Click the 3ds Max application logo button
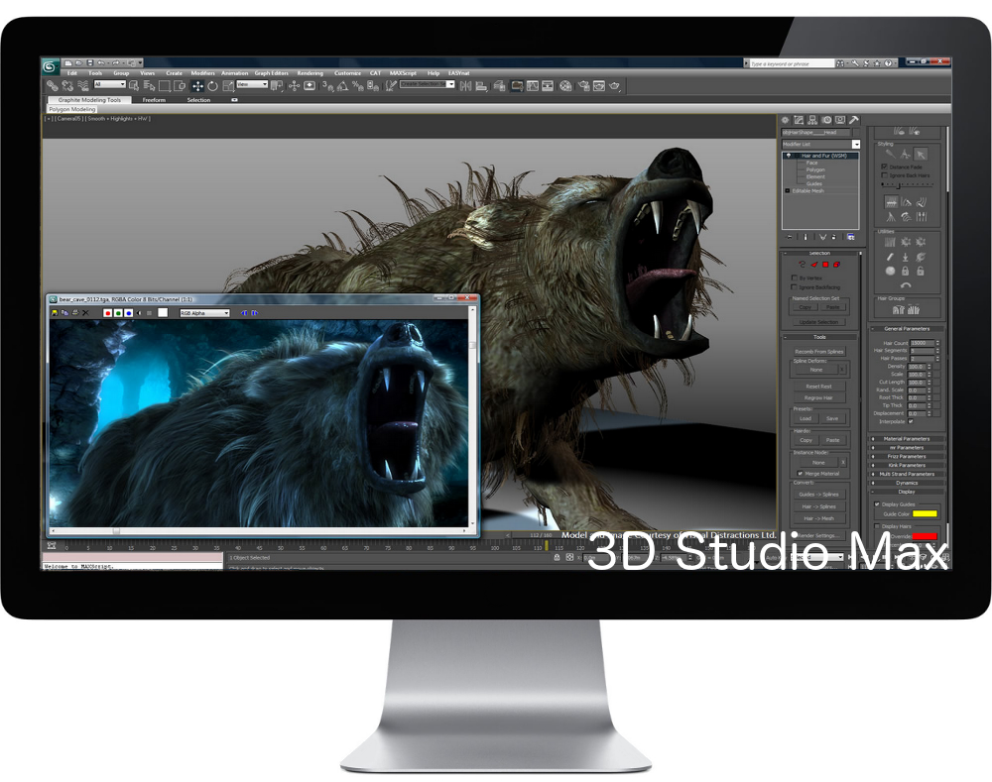Screen dimensions: 992x782 pos(50,67)
